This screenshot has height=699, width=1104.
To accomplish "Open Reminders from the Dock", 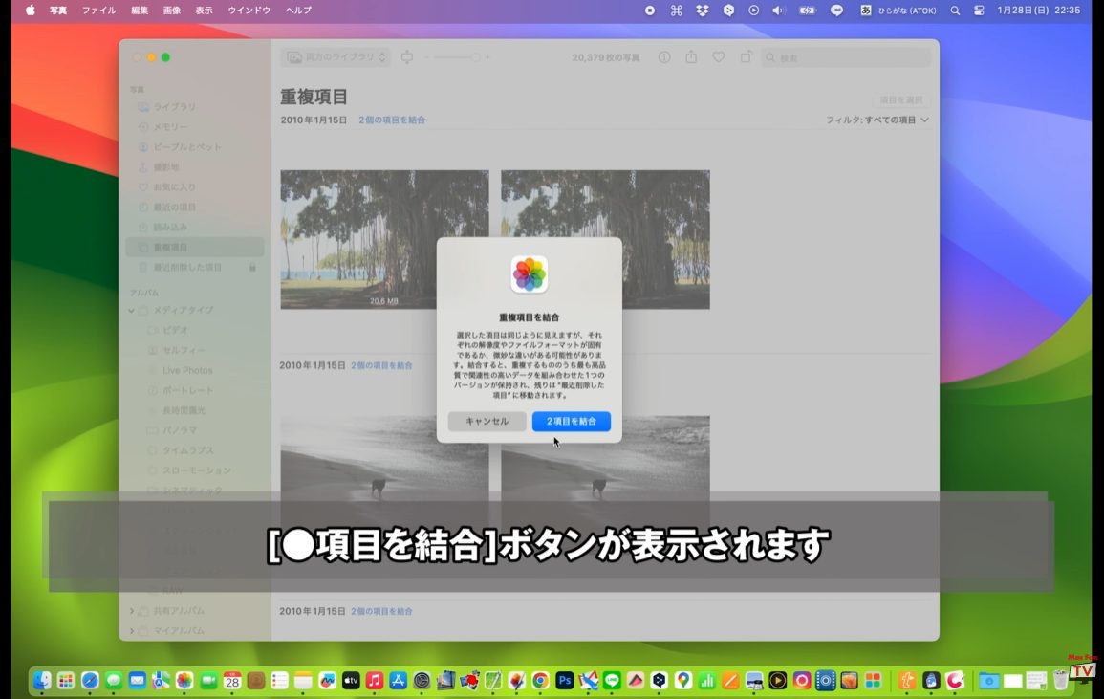I will click(279, 680).
